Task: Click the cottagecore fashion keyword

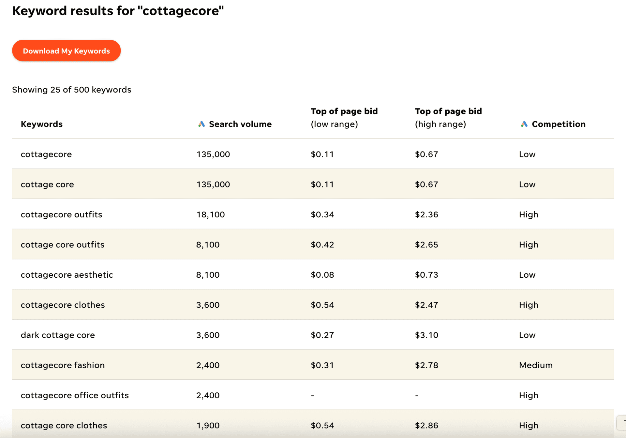Action: click(x=63, y=365)
